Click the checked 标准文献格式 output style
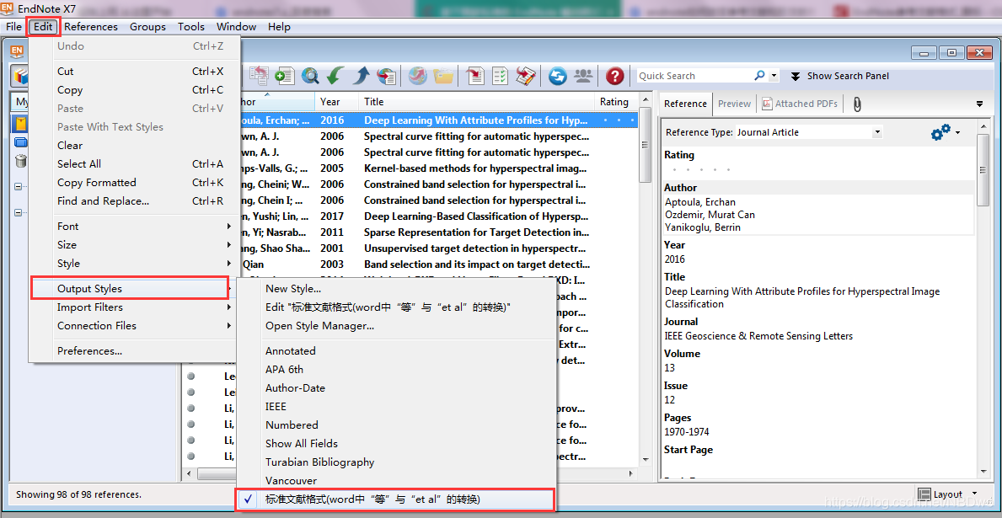The width and height of the screenshot is (1002, 518). [395, 499]
